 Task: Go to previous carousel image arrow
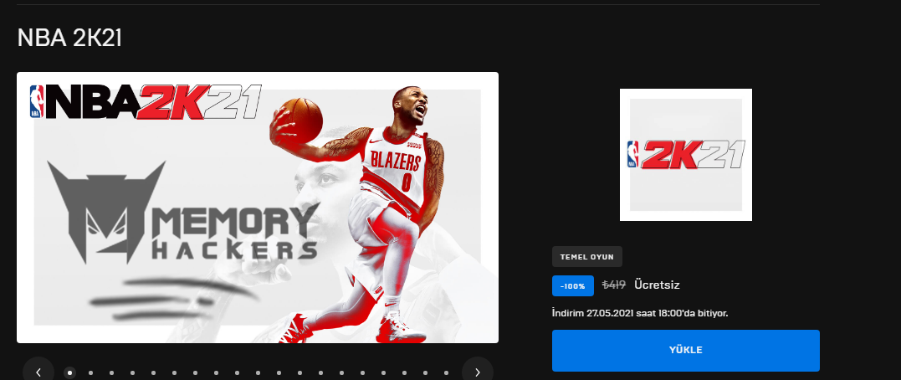[x=38, y=372]
